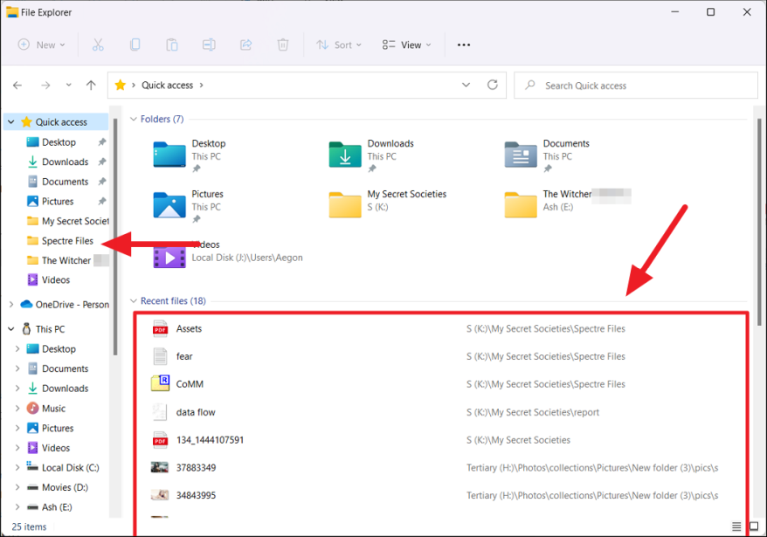The width and height of the screenshot is (767, 537).
Task: Open the Sort dropdown menu
Action: 338,45
